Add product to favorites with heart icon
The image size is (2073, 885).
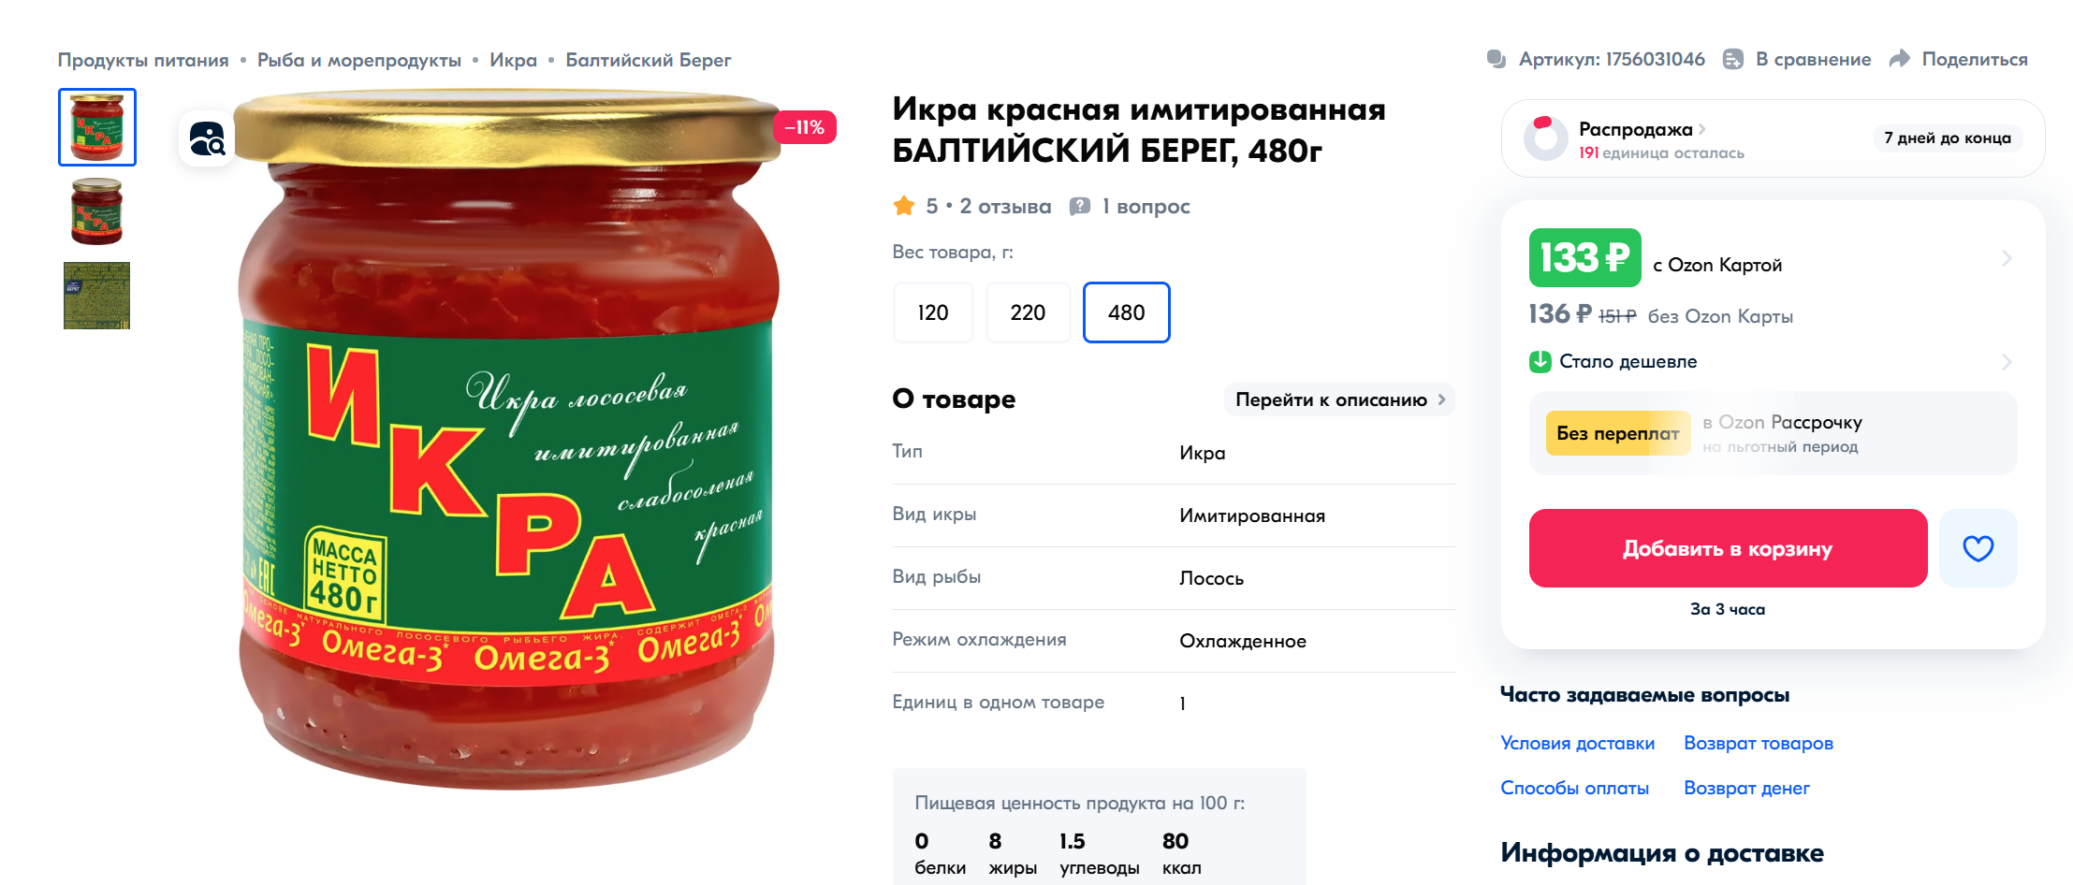pyautogui.click(x=1978, y=548)
